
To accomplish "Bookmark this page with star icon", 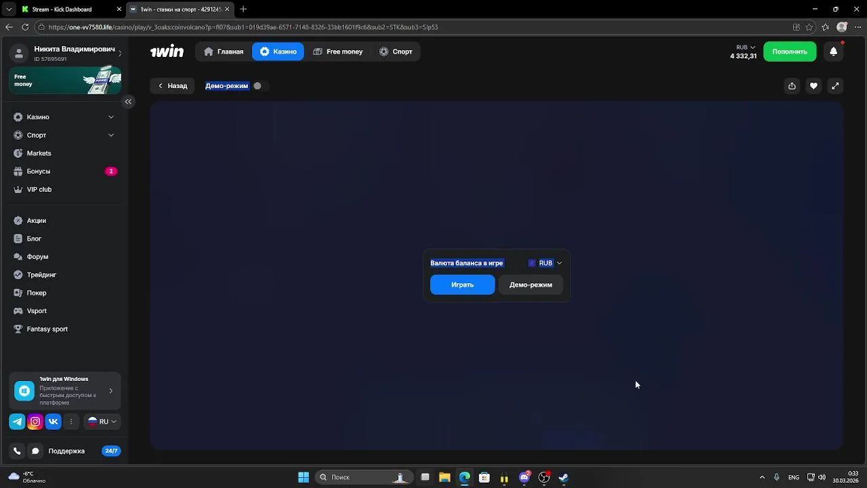I will click(x=809, y=27).
